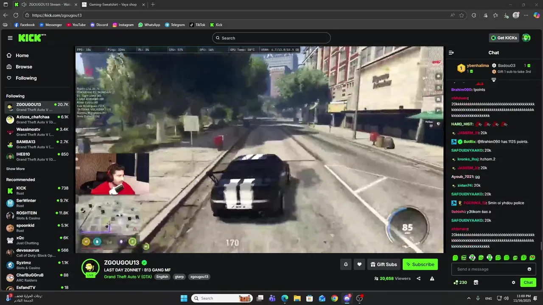Send message with the Chat button
The height and width of the screenshot is (305, 543).
click(x=528, y=283)
